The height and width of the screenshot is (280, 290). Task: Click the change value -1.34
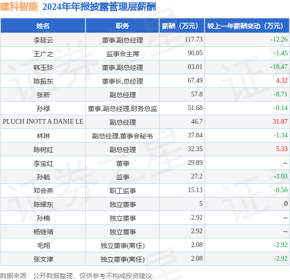tap(281, 135)
